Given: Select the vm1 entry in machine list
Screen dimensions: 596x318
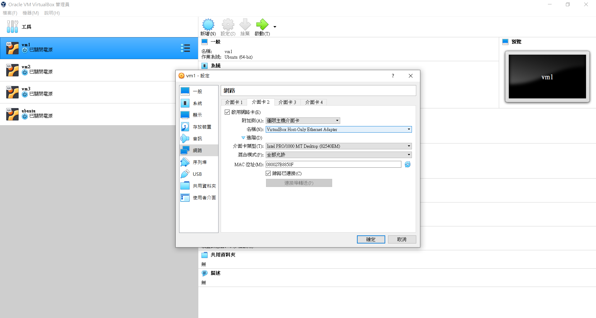Looking at the screenshot, I should point(99,48).
